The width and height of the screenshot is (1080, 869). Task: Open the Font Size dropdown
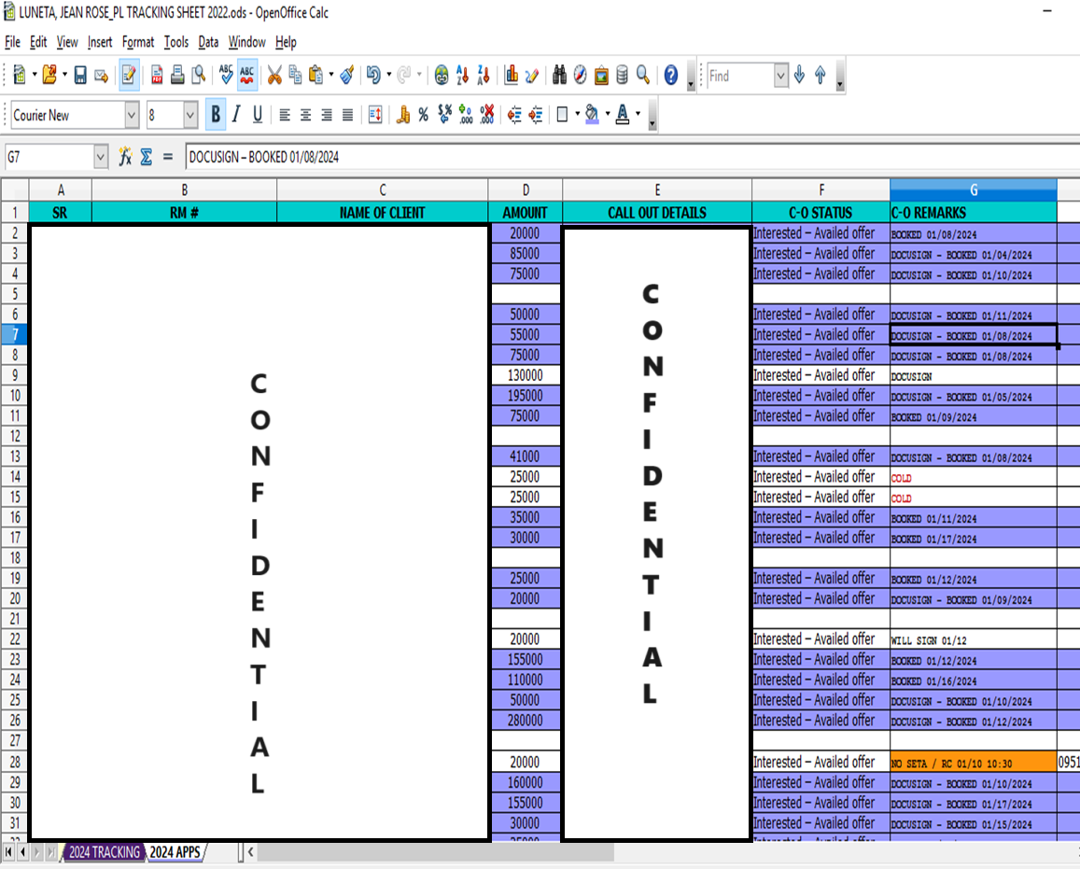[x=190, y=115]
